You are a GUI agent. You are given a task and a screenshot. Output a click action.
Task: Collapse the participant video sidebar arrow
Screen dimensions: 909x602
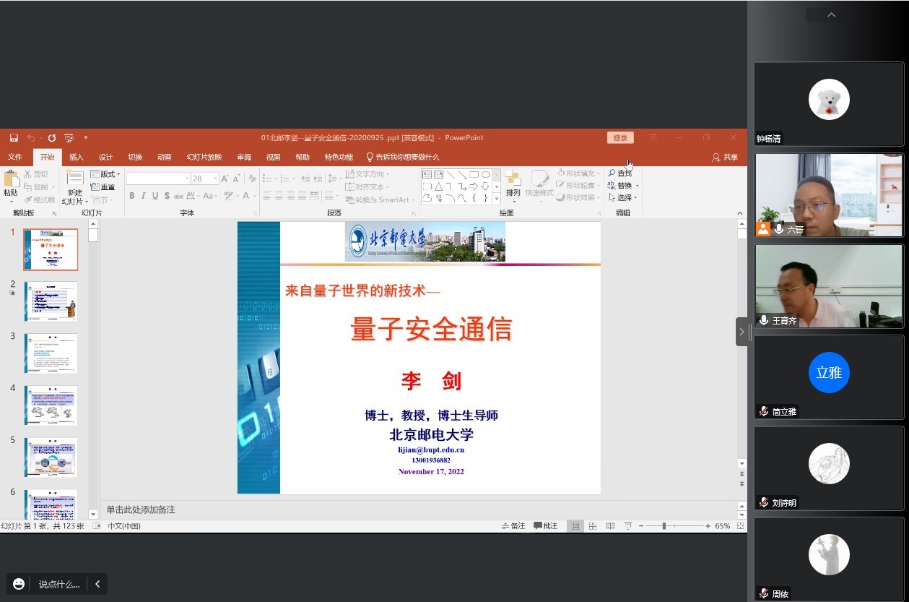[741, 332]
